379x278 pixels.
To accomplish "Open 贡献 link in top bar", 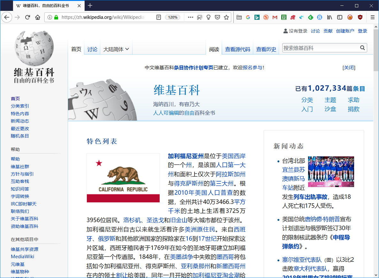I will click(x=328, y=31).
